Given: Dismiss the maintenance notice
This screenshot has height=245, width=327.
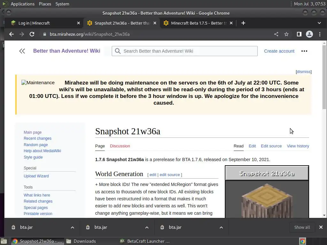Looking at the screenshot, I should pos(304,72).
